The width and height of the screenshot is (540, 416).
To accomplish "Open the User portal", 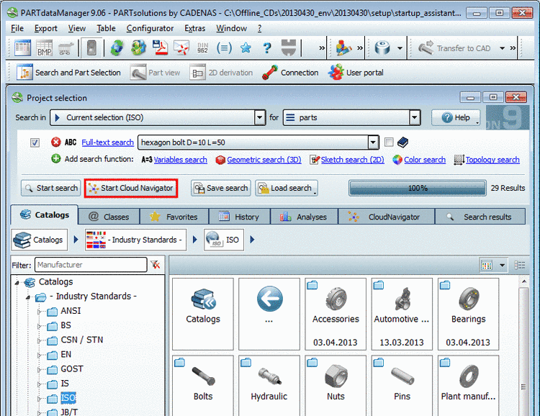I will [356, 73].
